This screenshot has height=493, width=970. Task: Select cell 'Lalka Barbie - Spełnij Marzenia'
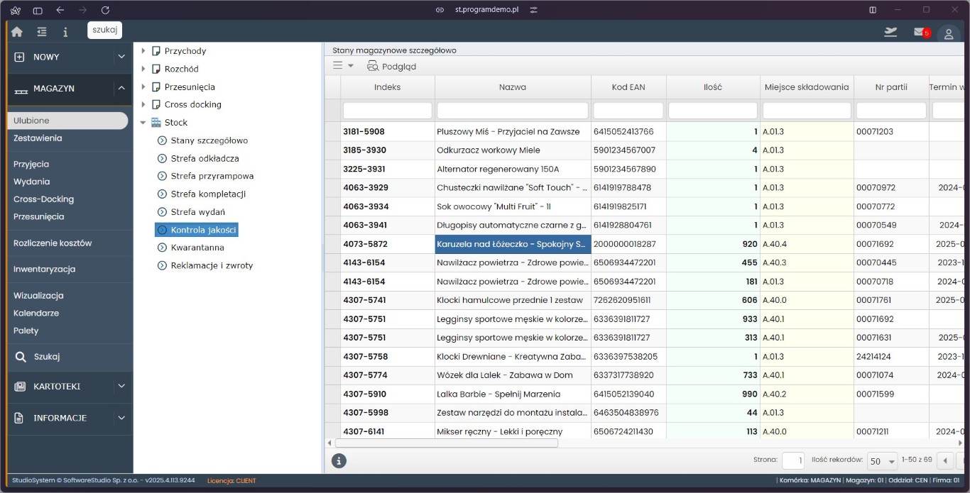point(513,394)
